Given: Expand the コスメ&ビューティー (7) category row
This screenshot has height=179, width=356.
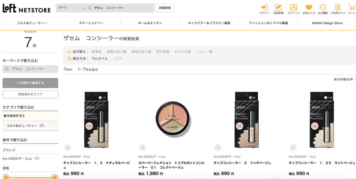Looking at the screenshot, I should point(30,126).
